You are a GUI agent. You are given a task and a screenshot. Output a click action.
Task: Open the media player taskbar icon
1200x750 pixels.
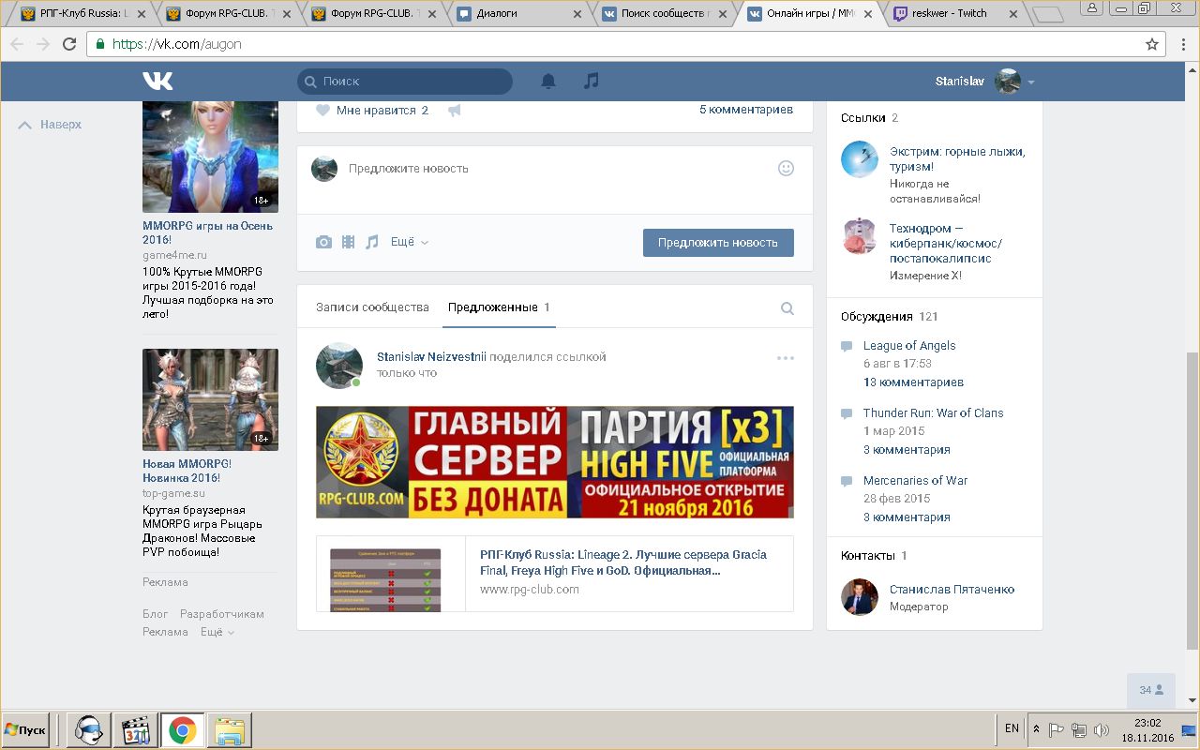(137, 730)
